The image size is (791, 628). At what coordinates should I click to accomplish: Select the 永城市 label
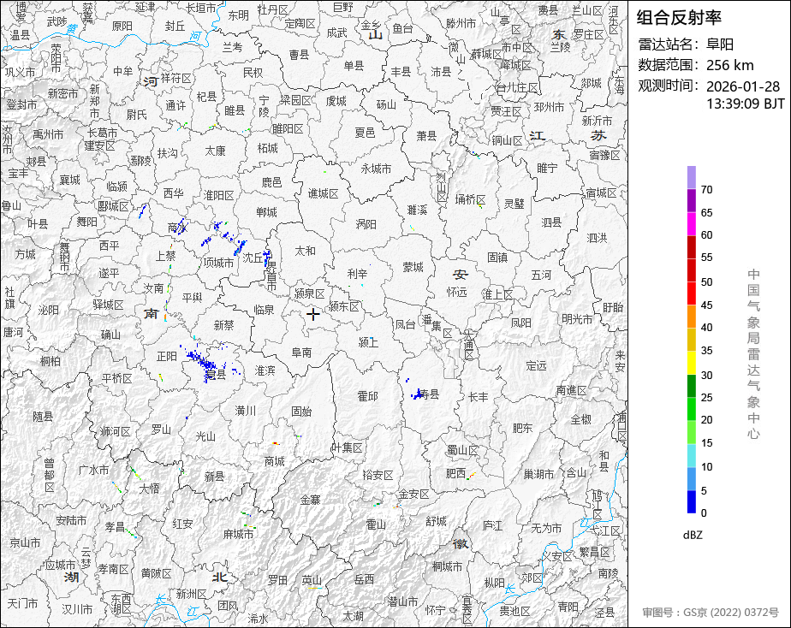pyautogui.click(x=377, y=169)
